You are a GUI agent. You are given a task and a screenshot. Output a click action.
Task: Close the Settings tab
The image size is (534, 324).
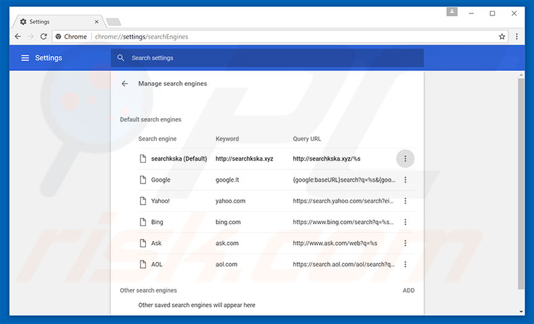97,22
